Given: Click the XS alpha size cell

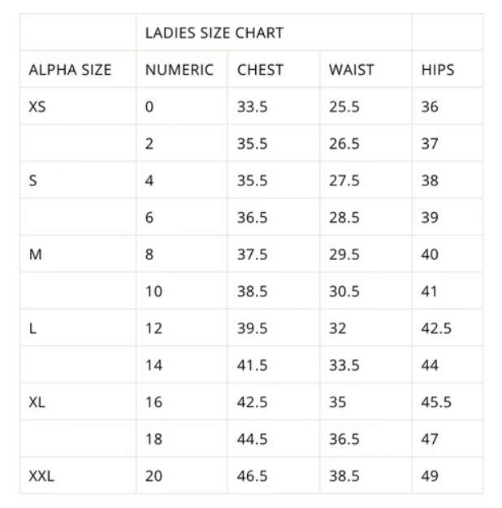Looking at the screenshot, I should [78, 106].
